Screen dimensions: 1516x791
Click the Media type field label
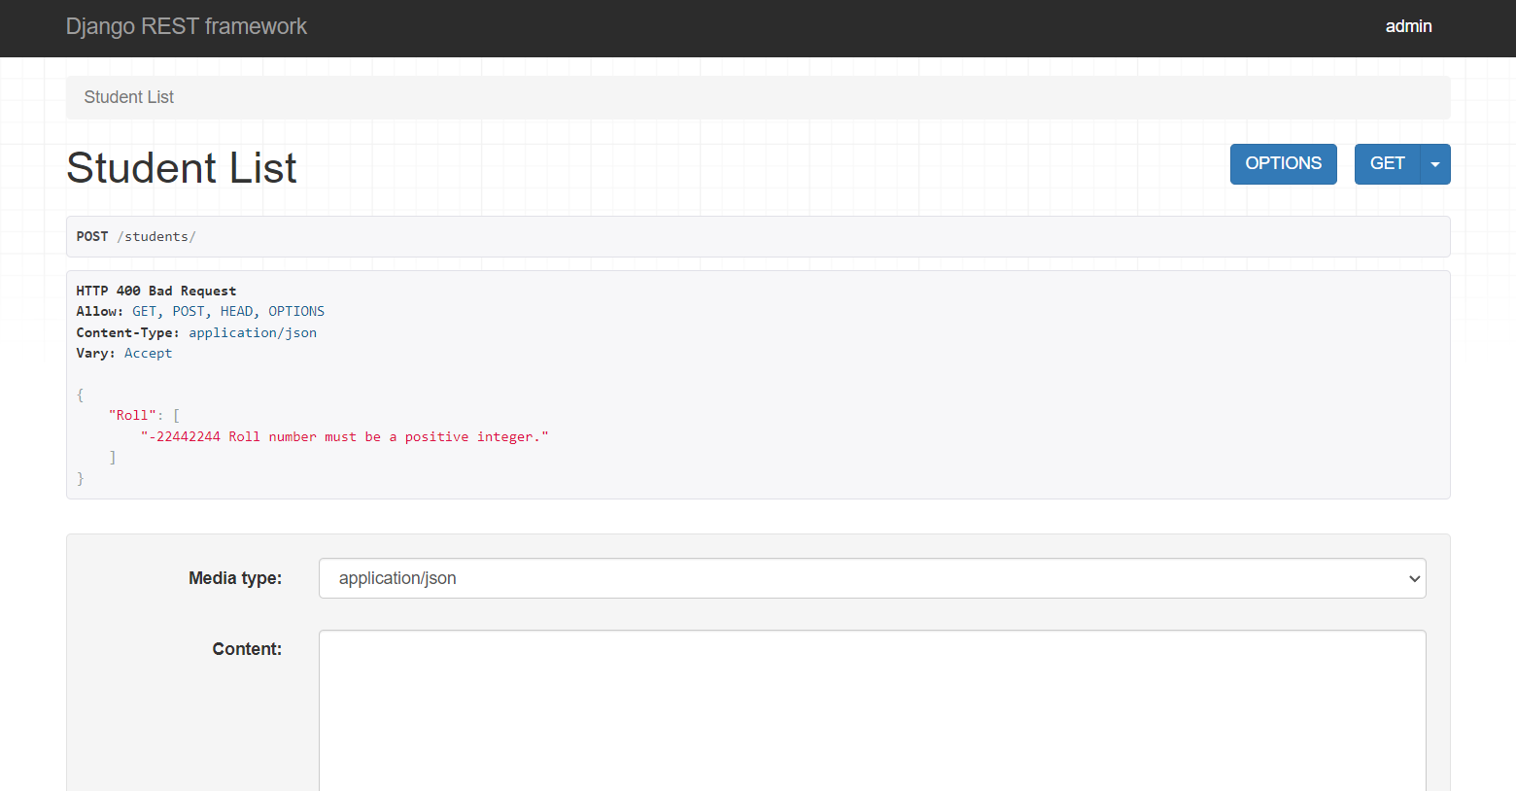click(x=235, y=578)
